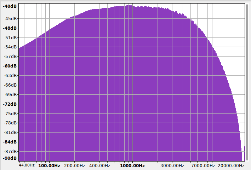
Task: Click the -57dB axis label
Action: (x=10, y=57)
